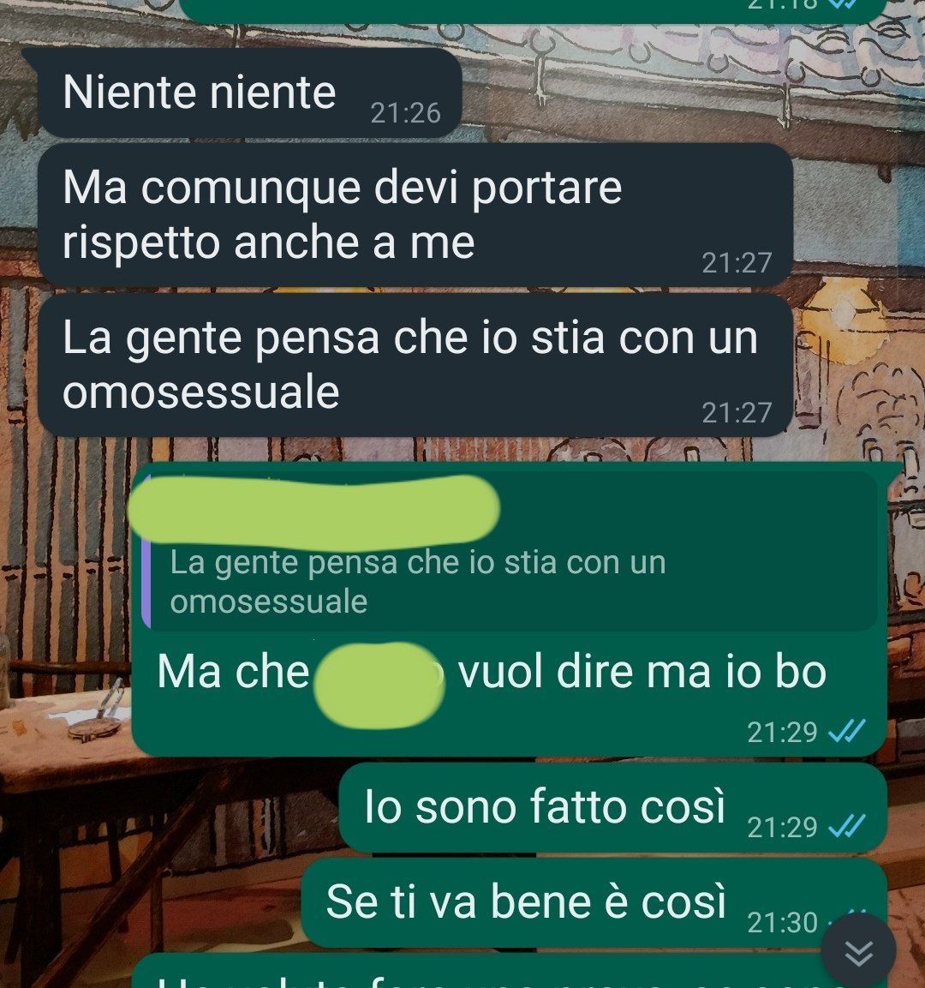
Task: Tap the 21:26 timestamp on 'Niente niente'
Action: 405,113
